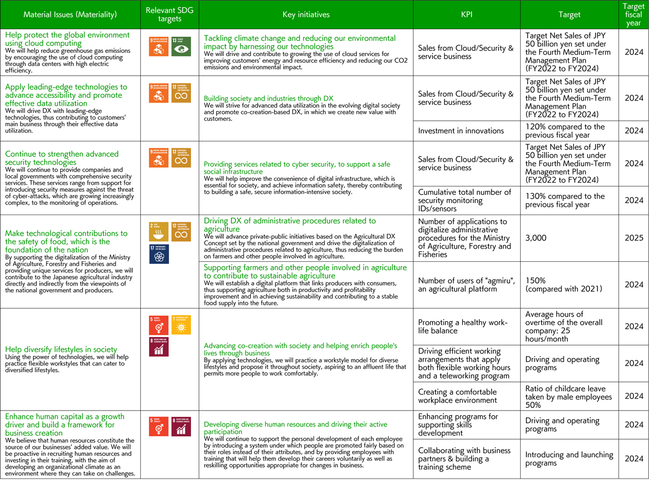Click KPI "Cumulative total number of security monitoring IDs/sensors"
649x480 pixels.
(465, 200)
